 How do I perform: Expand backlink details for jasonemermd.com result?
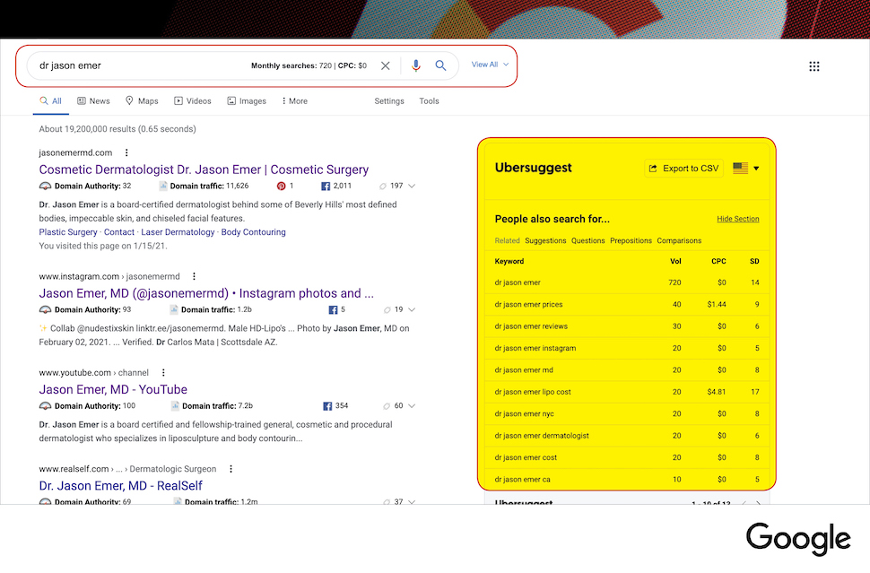(x=412, y=186)
